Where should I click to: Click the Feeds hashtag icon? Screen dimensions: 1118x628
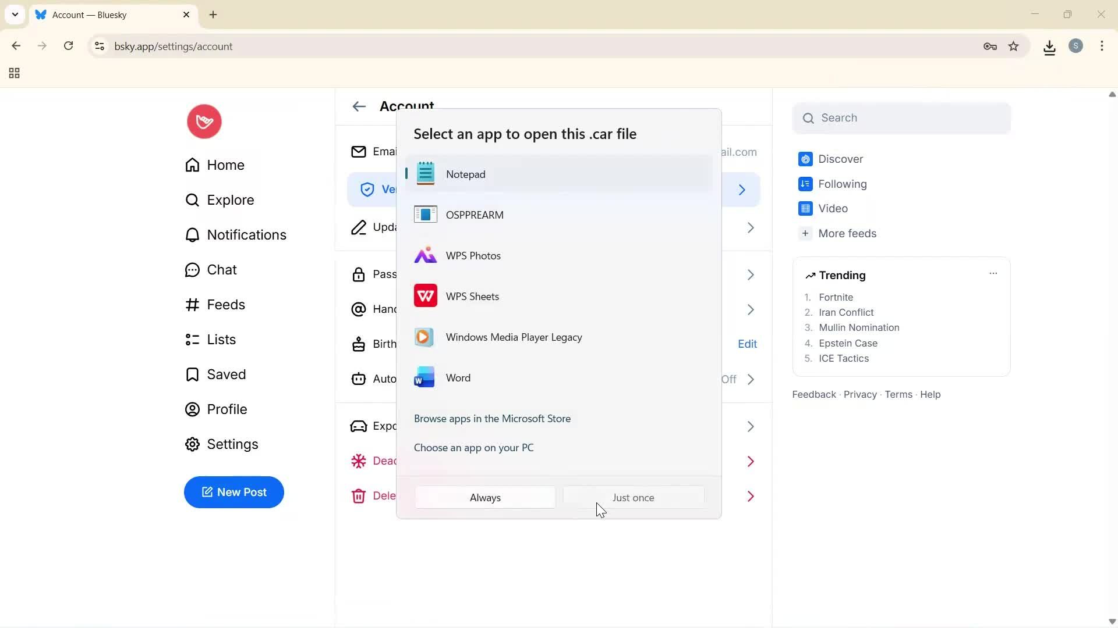(x=192, y=305)
